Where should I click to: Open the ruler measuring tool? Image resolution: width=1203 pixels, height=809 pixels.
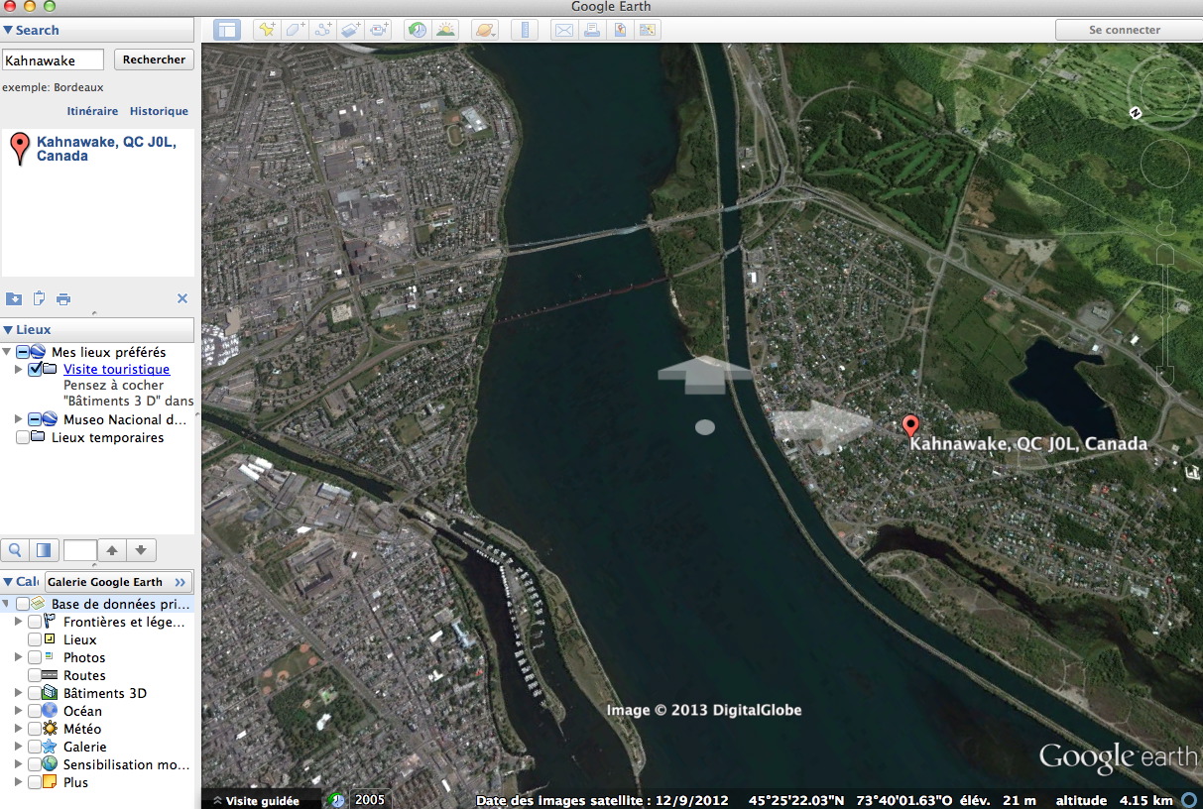pyautogui.click(x=525, y=30)
